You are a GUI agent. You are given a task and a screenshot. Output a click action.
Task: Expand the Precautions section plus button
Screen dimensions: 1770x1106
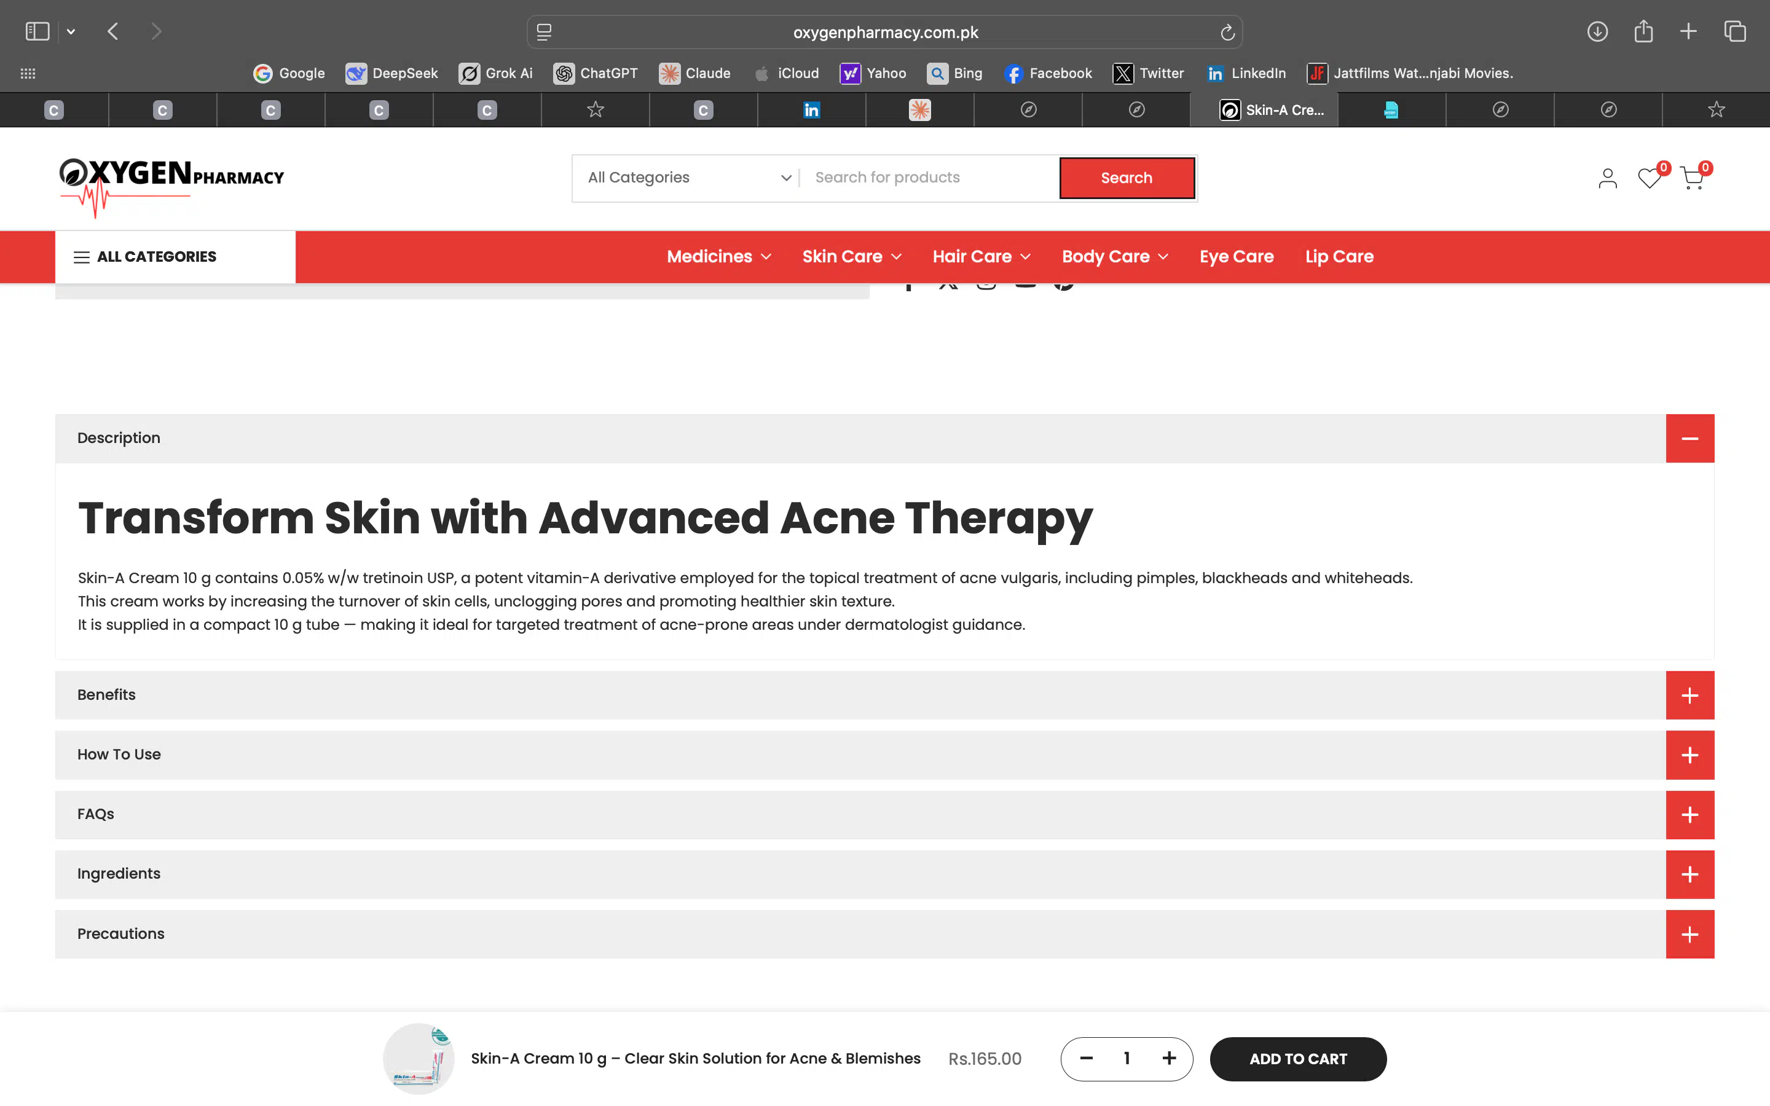click(1689, 934)
